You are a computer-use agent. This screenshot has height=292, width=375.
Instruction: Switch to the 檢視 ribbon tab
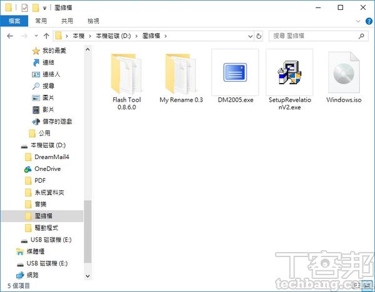pos(93,21)
